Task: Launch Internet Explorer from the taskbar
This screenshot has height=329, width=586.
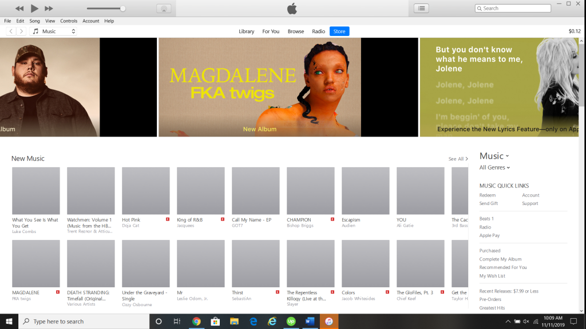Action: 272,321
